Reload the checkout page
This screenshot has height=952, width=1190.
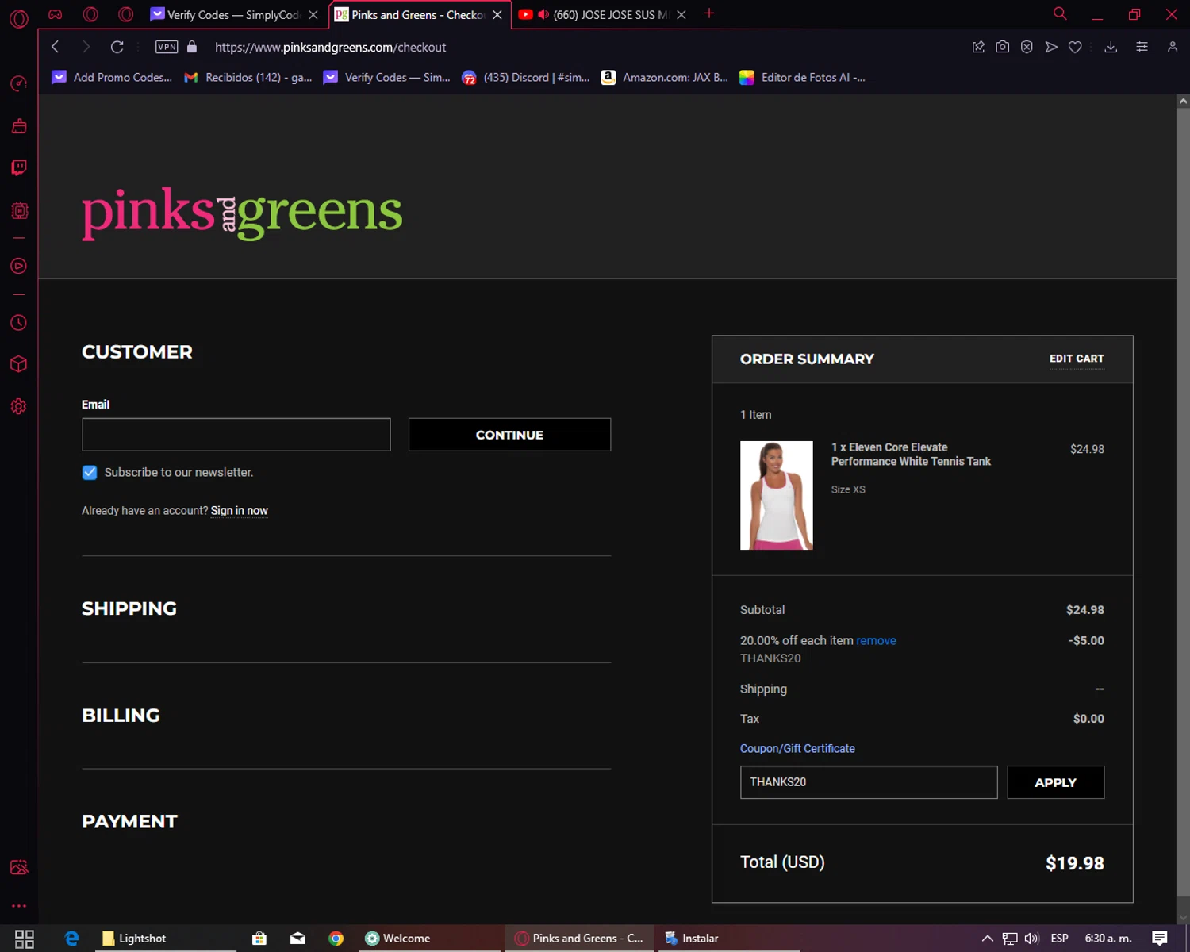coord(117,47)
